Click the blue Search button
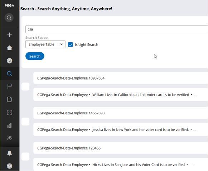Image resolution: width=208 pixels, height=171 pixels. pyautogui.click(x=35, y=56)
